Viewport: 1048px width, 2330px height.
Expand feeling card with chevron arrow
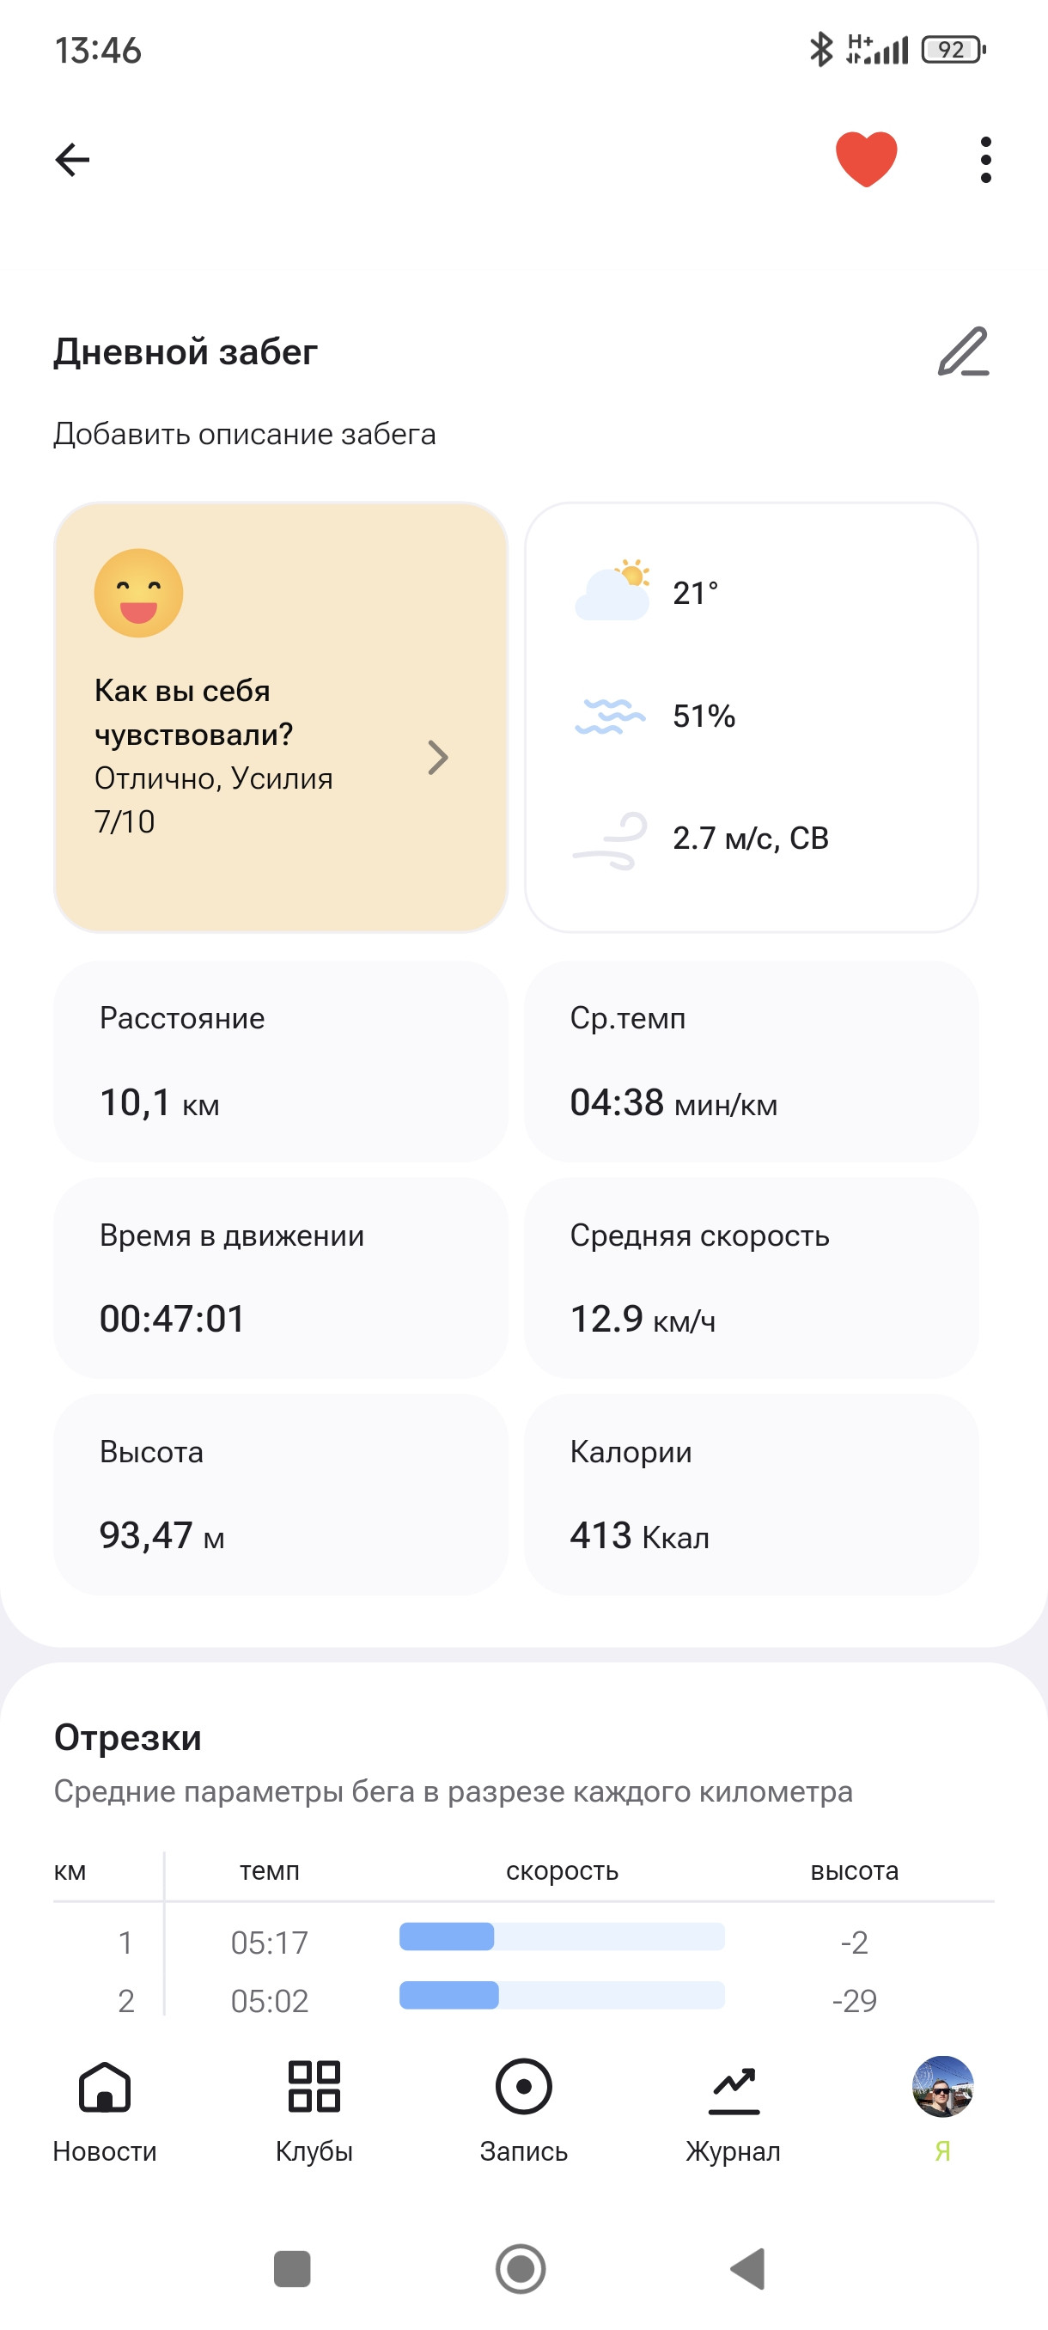(x=437, y=757)
